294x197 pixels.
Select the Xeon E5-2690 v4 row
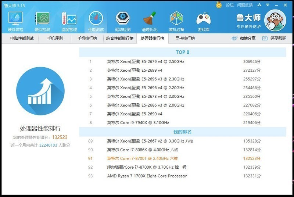click(x=182, y=114)
